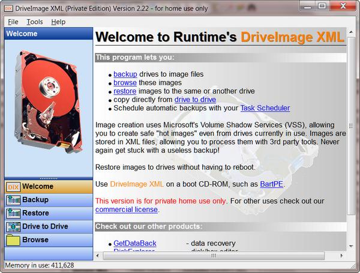Follow the backup hyperlink
The height and width of the screenshot is (273, 360).
point(125,74)
